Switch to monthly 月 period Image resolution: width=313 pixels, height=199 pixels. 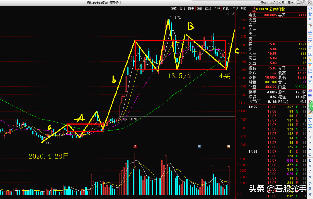coord(310,172)
